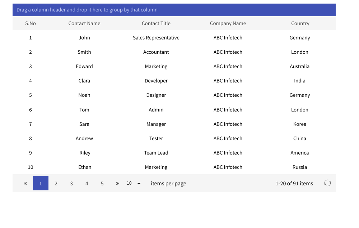Screen dimensions: 359x228
Task: Sort the grid by Contact Name
Action: point(84,23)
